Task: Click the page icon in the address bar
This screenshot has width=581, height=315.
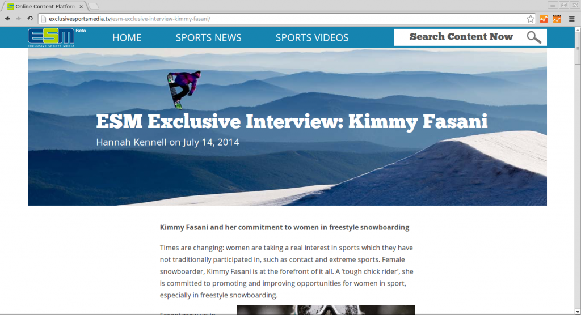Action: click(x=43, y=19)
